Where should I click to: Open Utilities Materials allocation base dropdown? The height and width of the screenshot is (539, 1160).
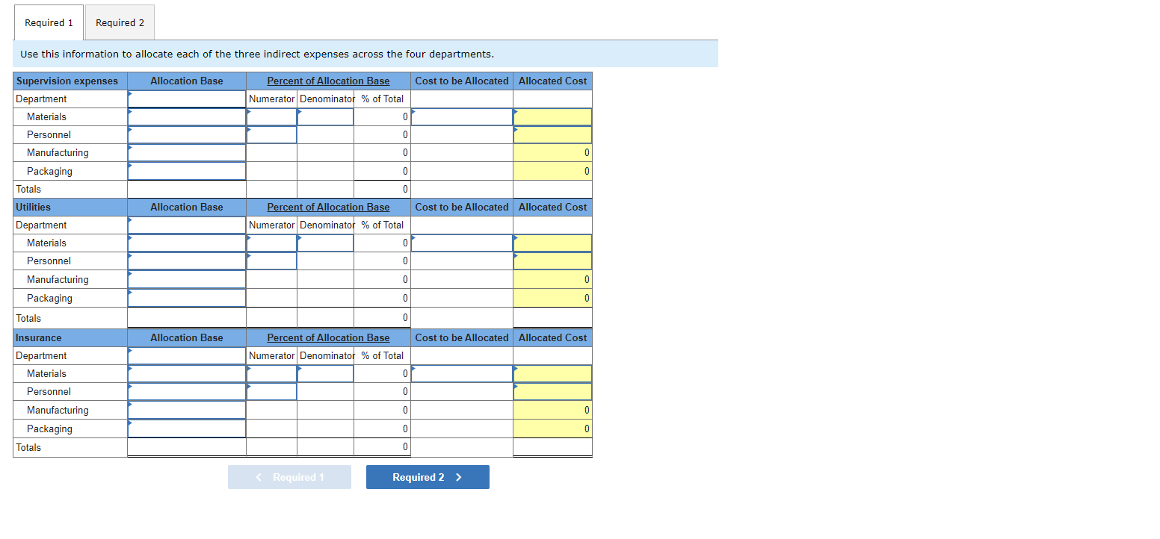pyautogui.click(x=187, y=243)
